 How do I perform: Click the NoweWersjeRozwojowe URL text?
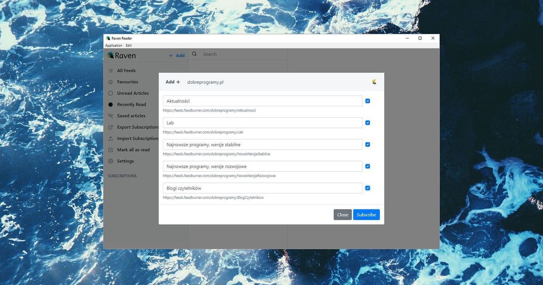click(x=219, y=176)
